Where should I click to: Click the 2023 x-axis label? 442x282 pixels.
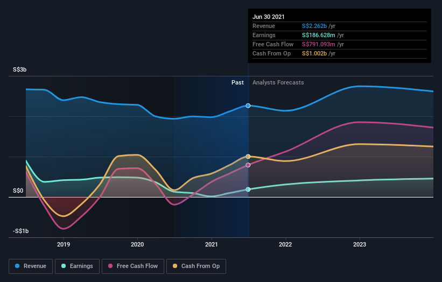tap(360, 244)
